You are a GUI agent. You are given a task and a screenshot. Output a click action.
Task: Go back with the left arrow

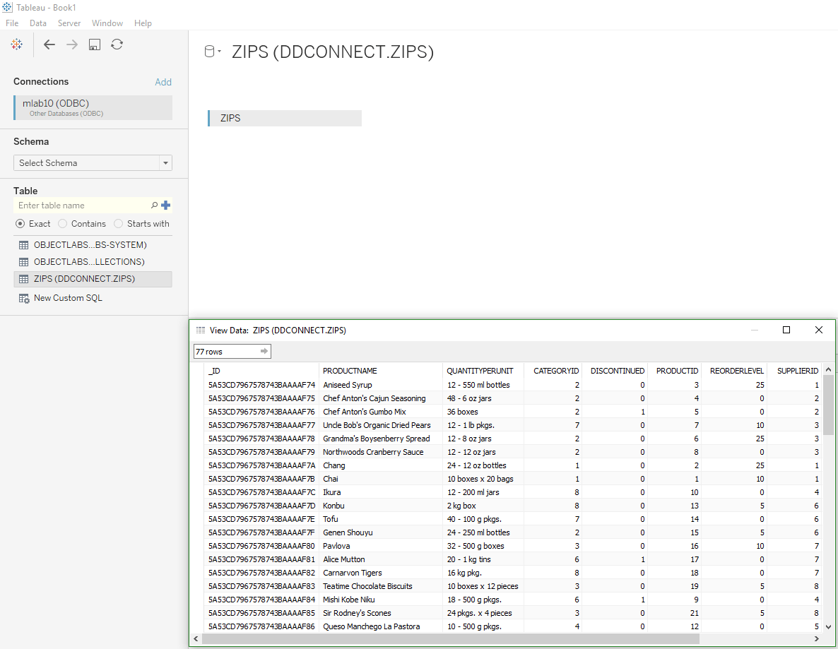49,45
